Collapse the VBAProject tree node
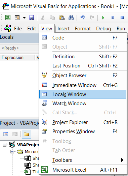128x176 pixels. point(4,145)
